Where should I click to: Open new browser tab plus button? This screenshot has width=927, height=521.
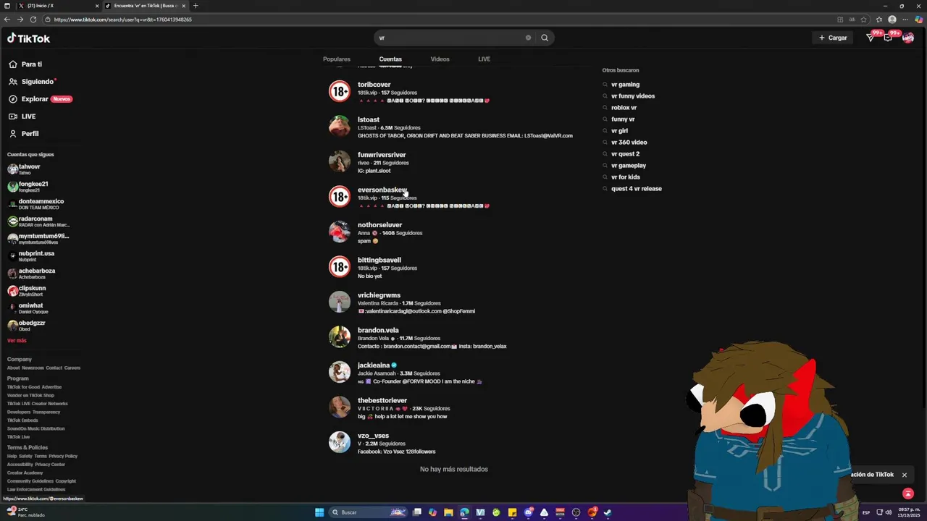(x=196, y=6)
